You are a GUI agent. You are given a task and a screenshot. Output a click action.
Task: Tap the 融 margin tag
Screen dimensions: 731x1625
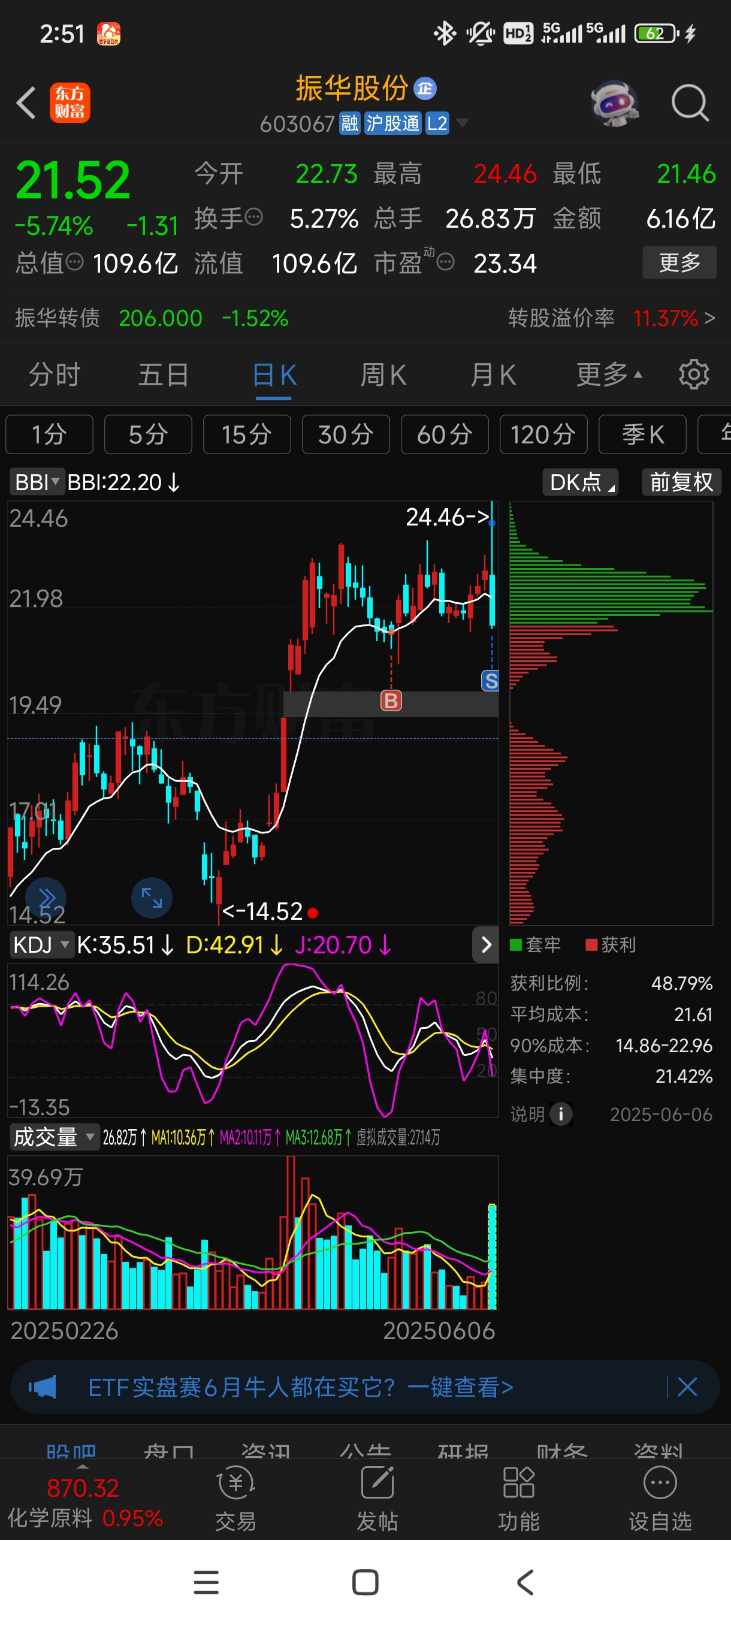click(349, 123)
